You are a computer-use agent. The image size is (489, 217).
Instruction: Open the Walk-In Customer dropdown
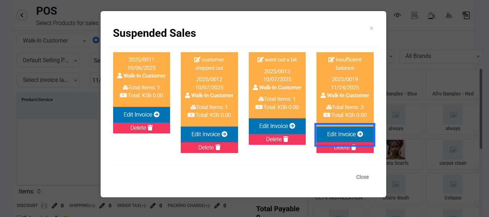[53, 41]
